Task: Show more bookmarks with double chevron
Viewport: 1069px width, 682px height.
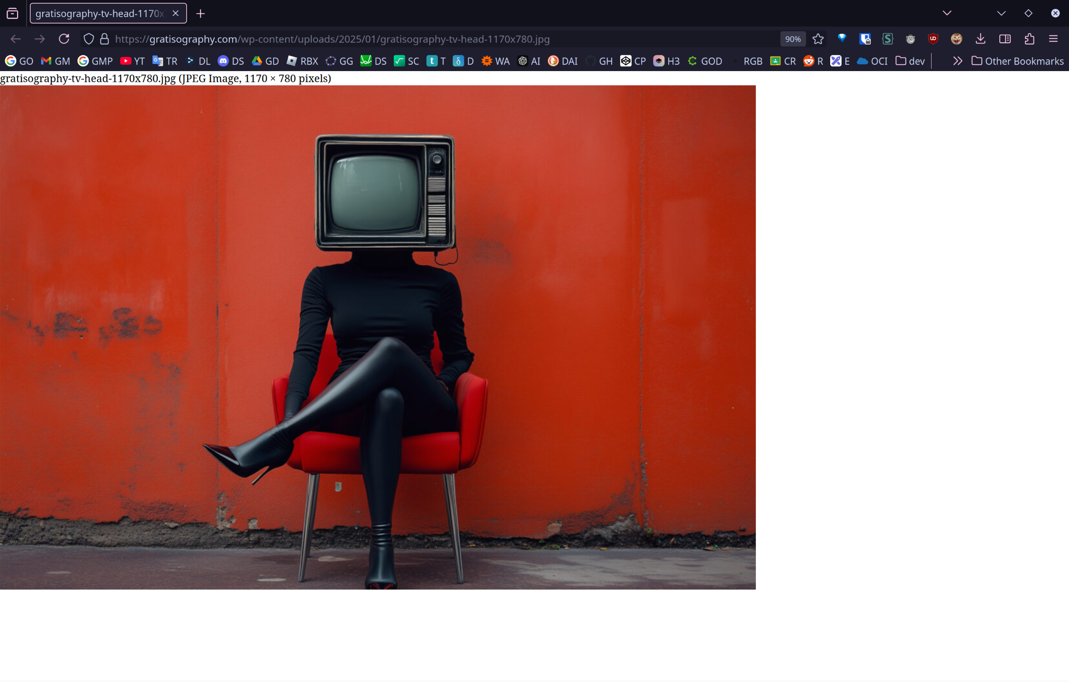Action: (958, 61)
